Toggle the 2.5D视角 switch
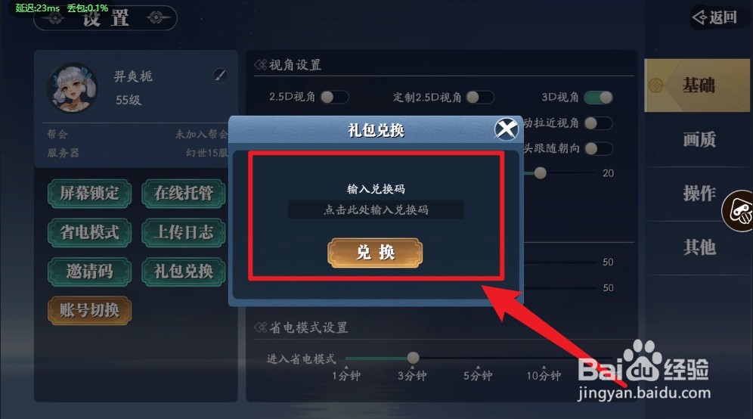The width and height of the screenshot is (753, 419). (335, 97)
